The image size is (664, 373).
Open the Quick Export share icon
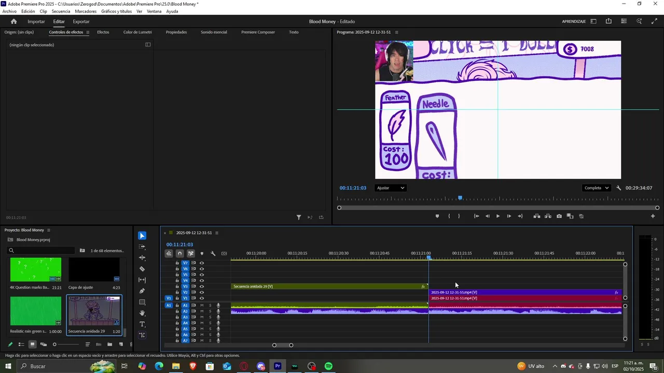pyautogui.click(x=608, y=21)
